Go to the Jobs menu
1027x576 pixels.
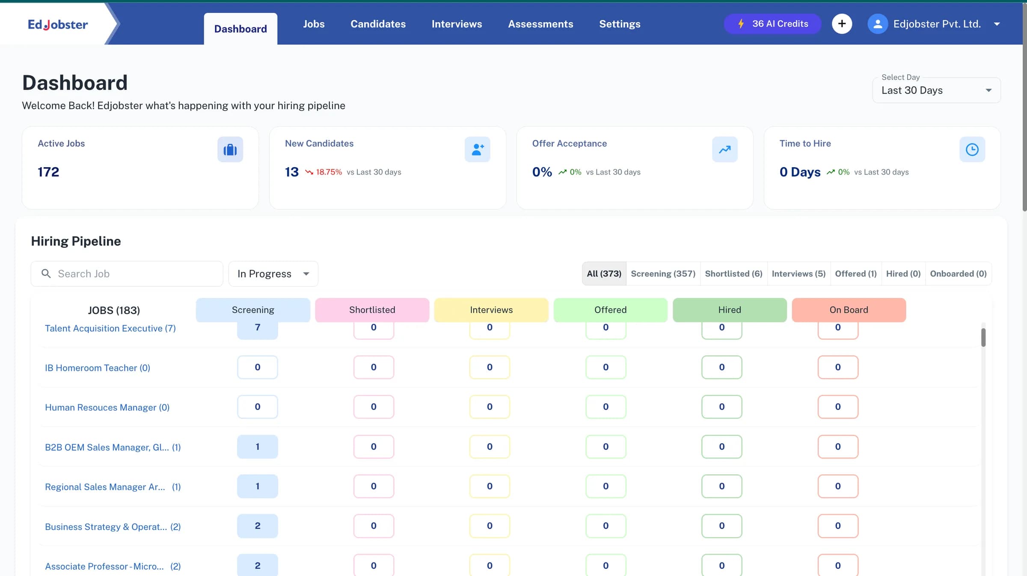click(x=314, y=24)
